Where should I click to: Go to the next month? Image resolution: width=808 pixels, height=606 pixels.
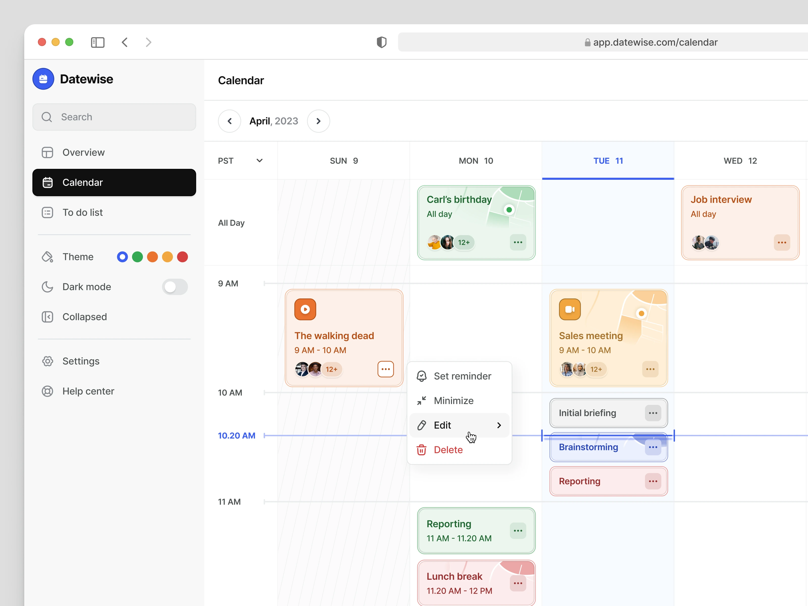click(x=318, y=121)
